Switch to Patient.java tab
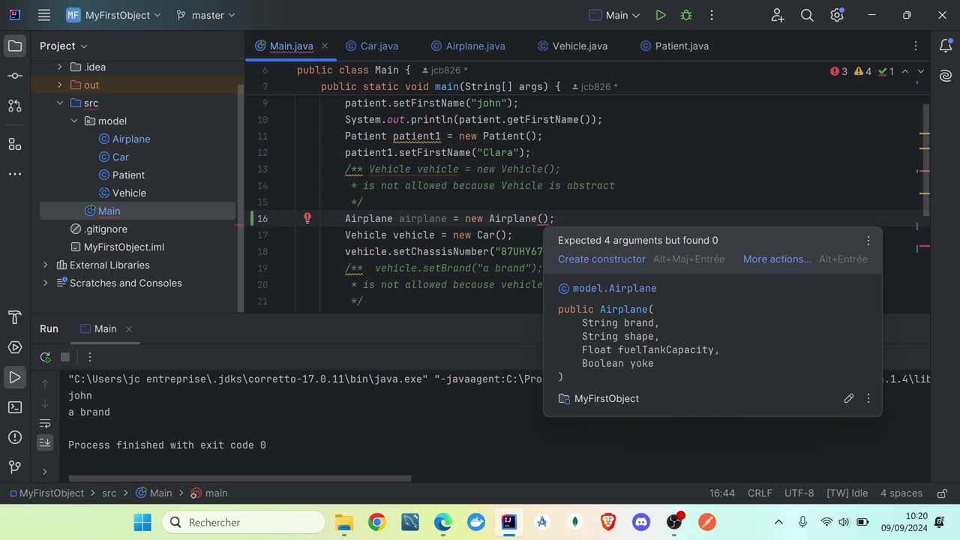 [x=674, y=46]
